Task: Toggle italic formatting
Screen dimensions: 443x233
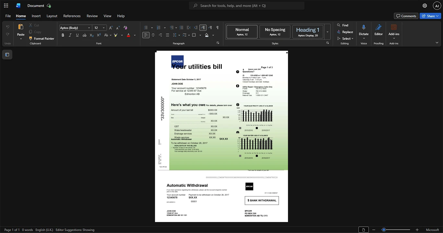Action: tap(70, 35)
